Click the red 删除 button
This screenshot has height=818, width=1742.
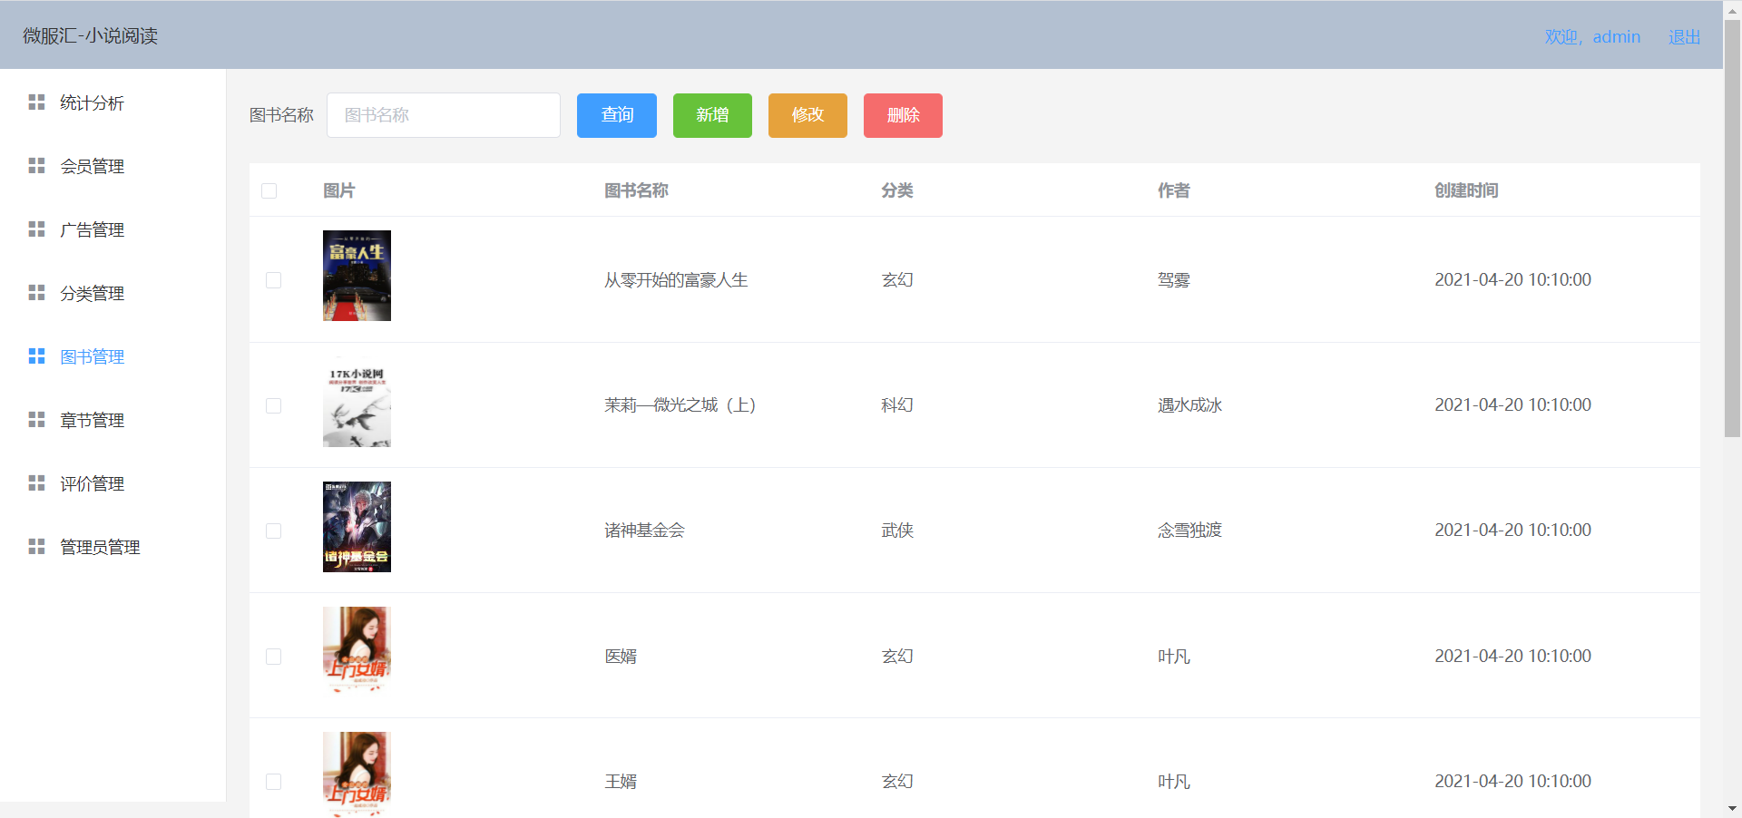point(903,115)
